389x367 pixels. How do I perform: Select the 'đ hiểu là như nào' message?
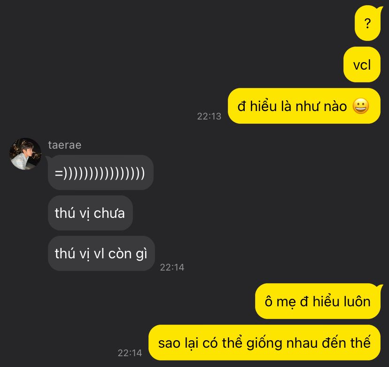304,106
